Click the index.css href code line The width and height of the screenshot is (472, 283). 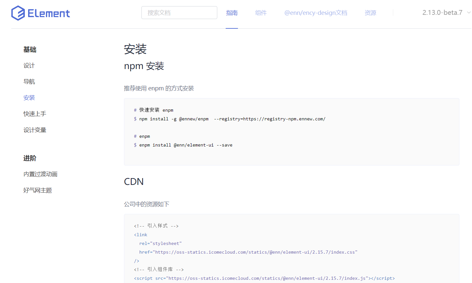point(248,252)
